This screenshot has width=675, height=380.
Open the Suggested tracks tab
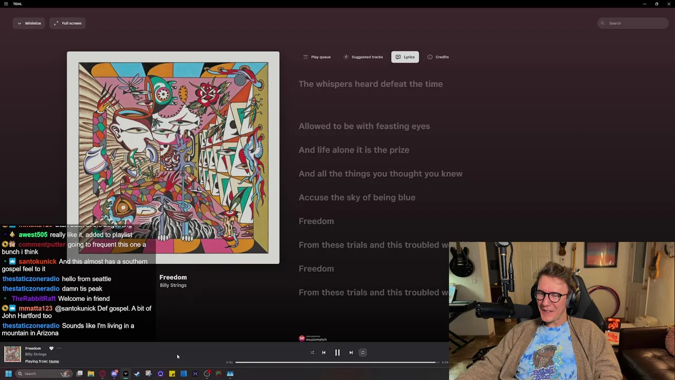click(363, 57)
